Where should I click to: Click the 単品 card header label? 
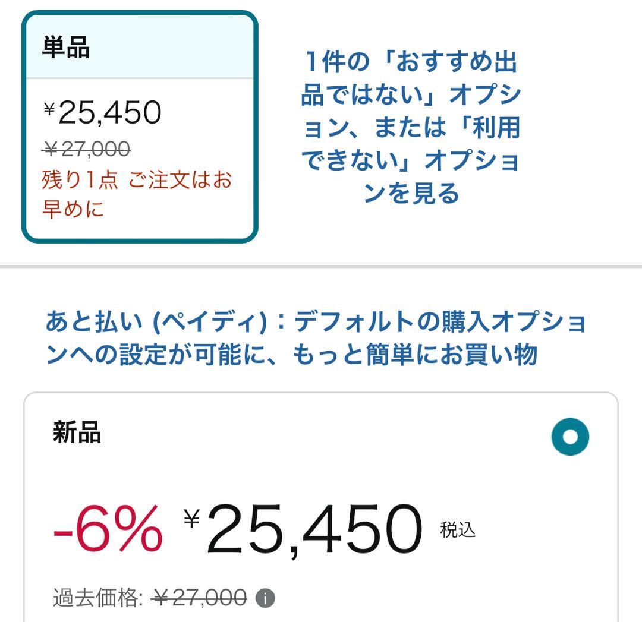(x=66, y=47)
